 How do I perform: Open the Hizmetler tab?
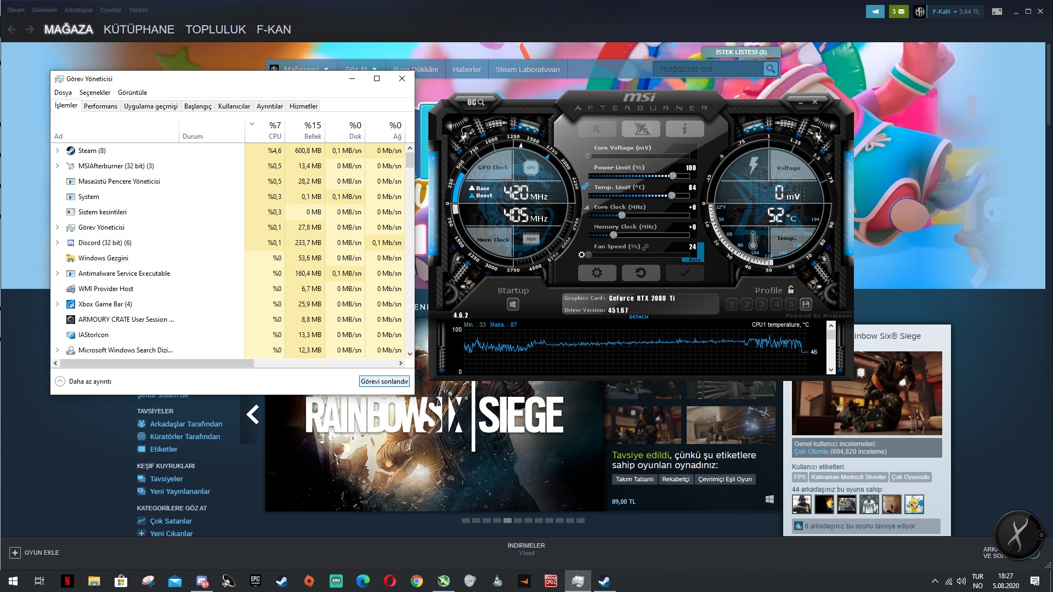303,106
